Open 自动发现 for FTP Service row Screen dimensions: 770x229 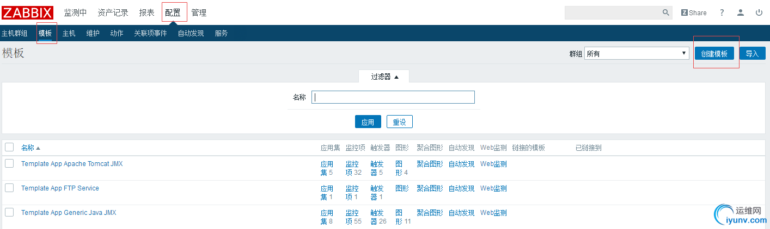pyautogui.click(x=462, y=188)
